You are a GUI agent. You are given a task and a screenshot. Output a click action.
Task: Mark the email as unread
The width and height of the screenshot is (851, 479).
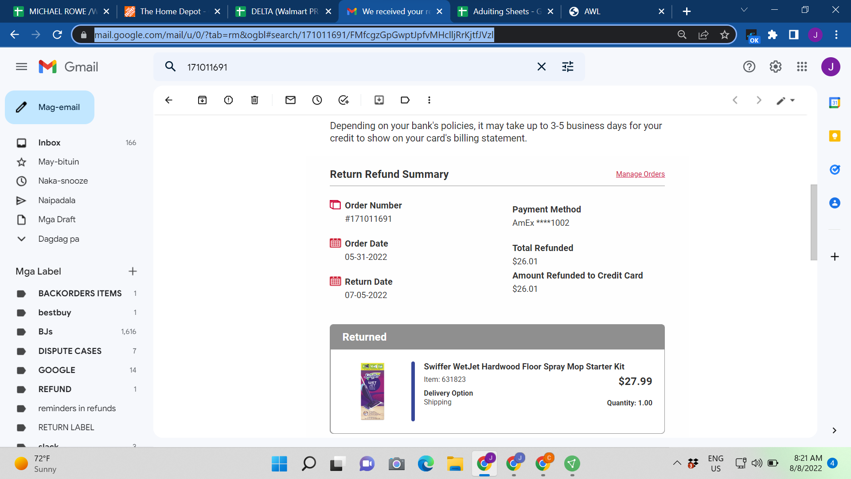pyautogui.click(x=290, y=100)
